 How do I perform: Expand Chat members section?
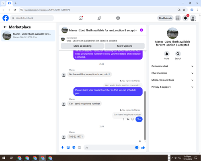click(172, 73)
